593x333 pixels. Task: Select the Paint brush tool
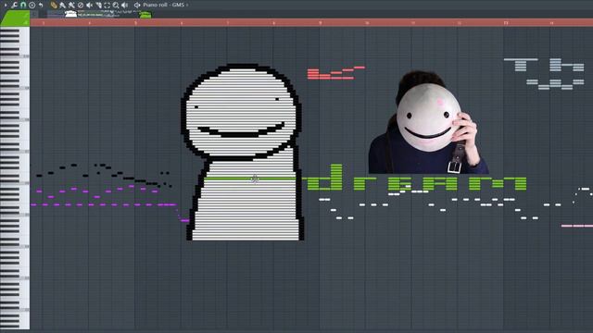coord(63,6)
